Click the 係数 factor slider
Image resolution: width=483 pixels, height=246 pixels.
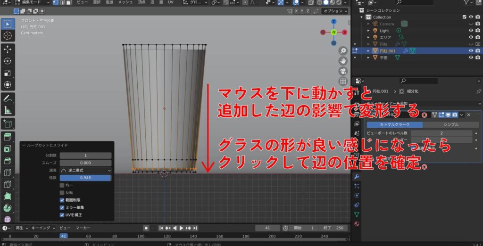pos(85,178)
